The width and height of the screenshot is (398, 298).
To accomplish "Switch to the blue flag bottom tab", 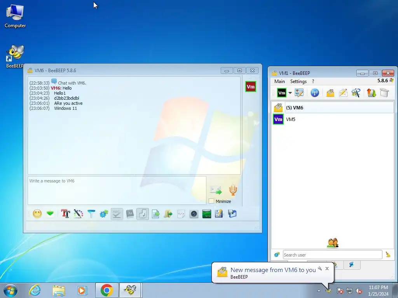I will click(x=351, y=265).
